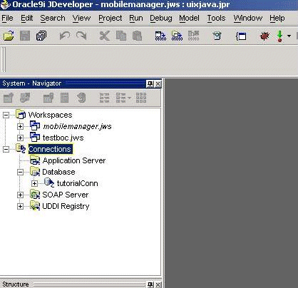
Task: Click the red Debug bug icon
Action: tap(264, 36)
